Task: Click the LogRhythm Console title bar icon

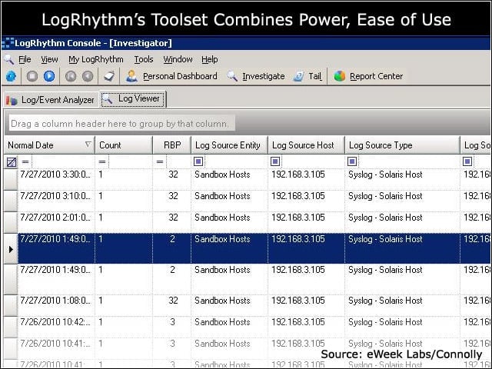Action: [8, 43]
